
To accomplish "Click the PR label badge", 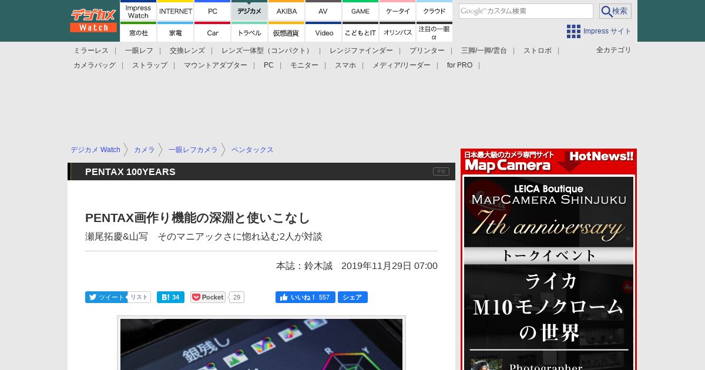I will coord(441,171).
